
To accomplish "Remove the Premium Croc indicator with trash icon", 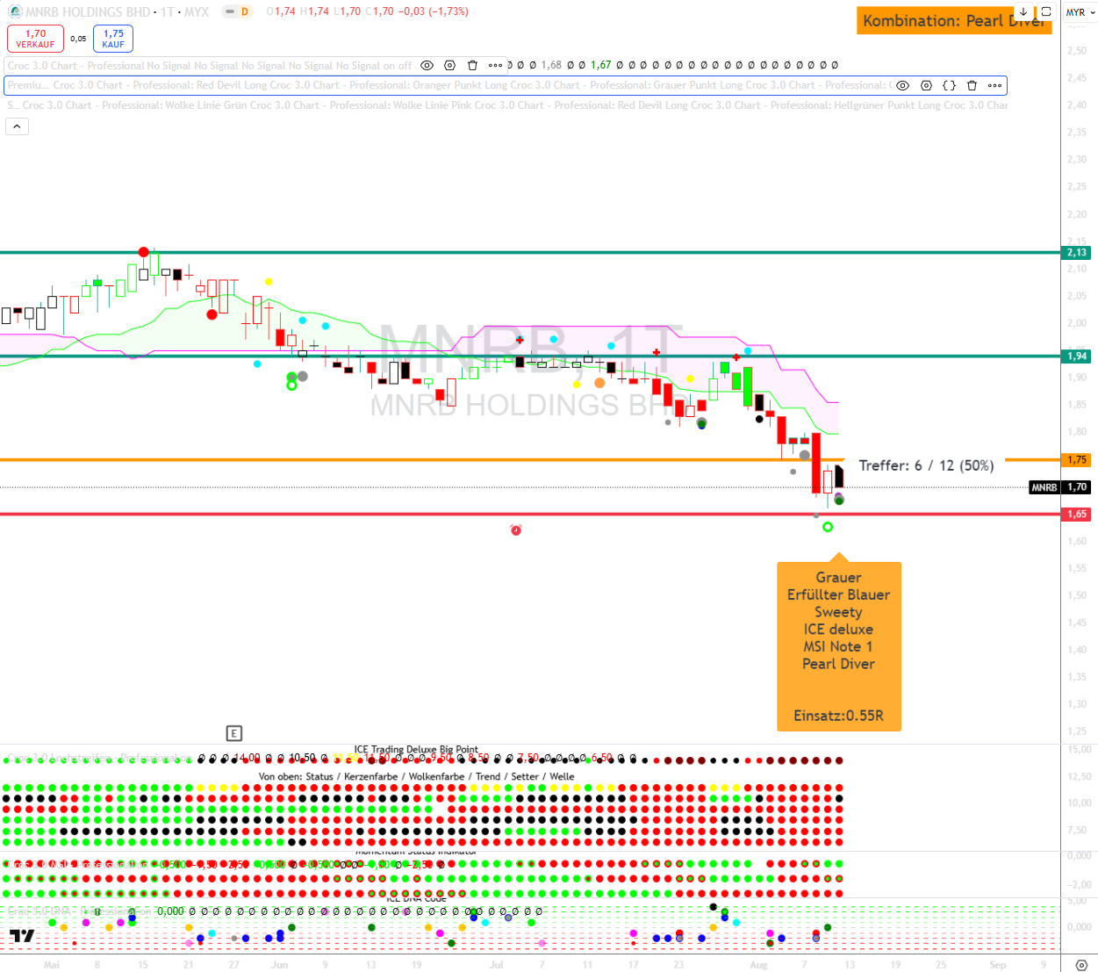I will (x=972, y=86).
